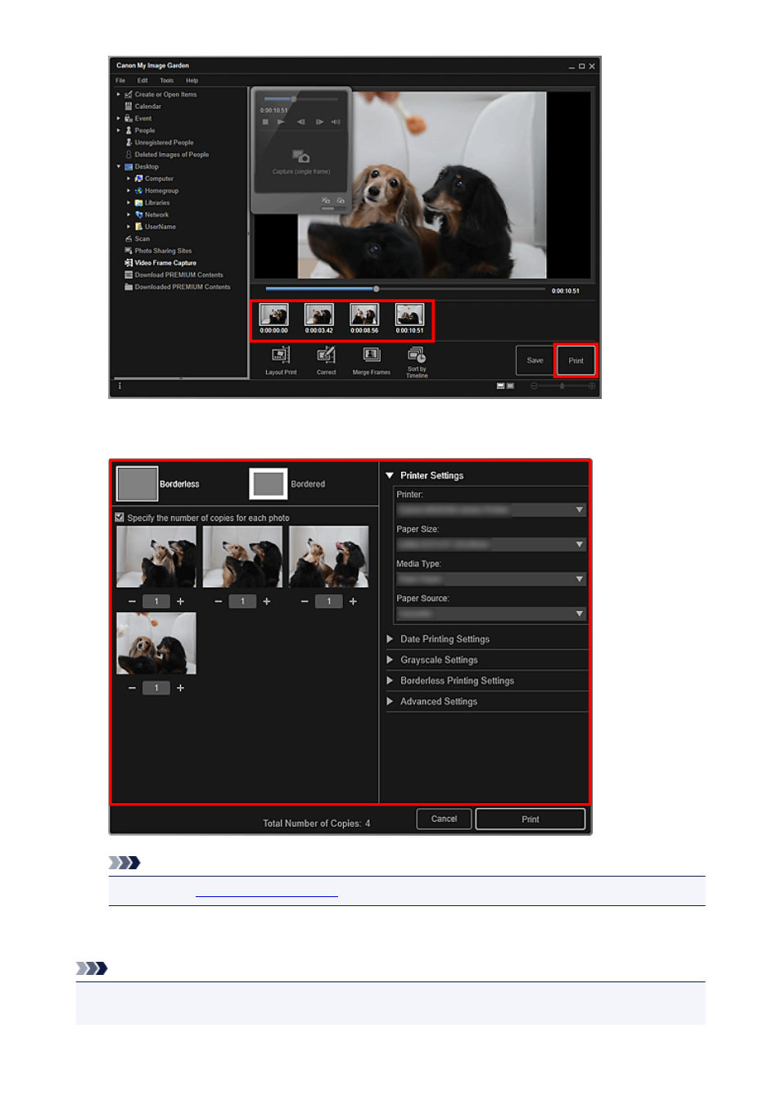
Task: Click the Capture (single frame) camera icon
Action: pos(300,156)
